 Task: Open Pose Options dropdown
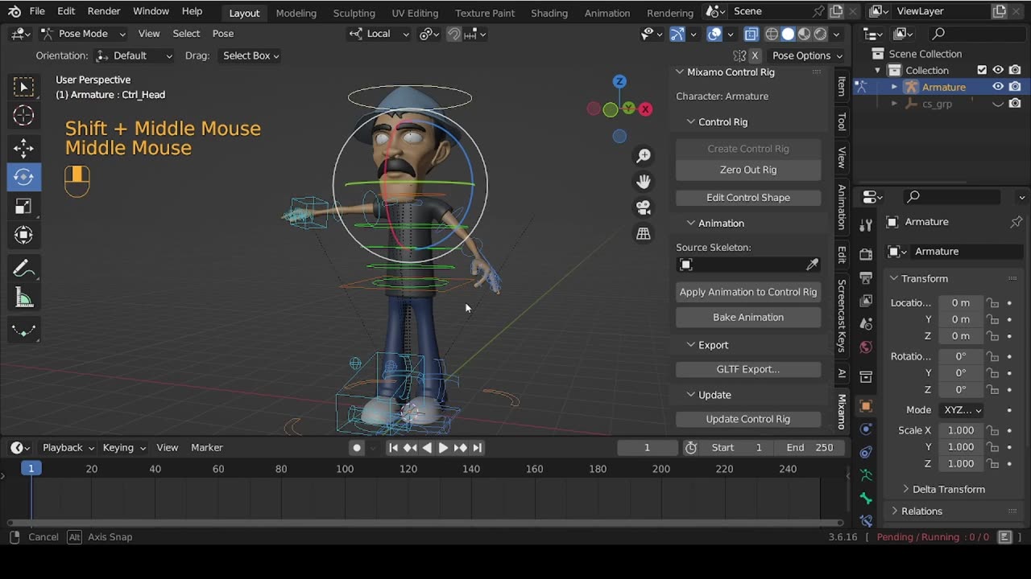[807, 55]
